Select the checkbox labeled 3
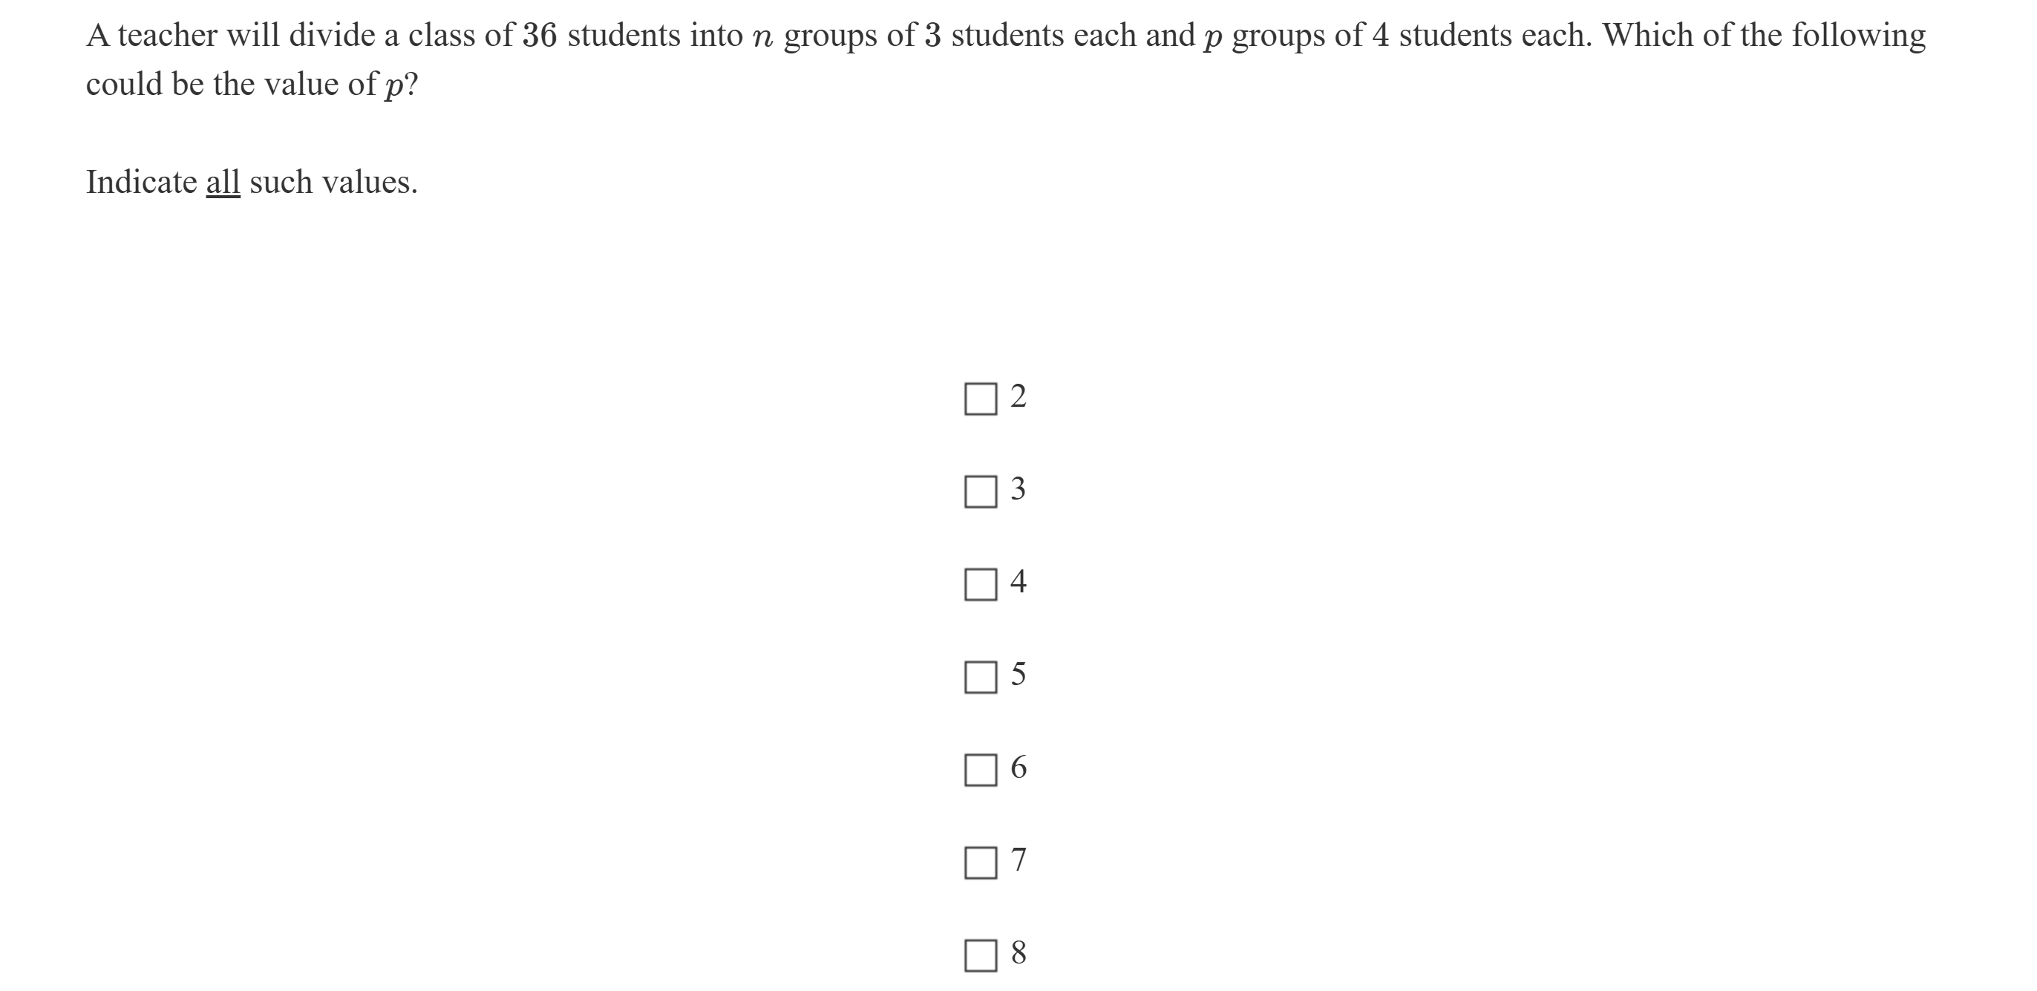This screenshot has width=2037, height=991. tap(980, 491)
